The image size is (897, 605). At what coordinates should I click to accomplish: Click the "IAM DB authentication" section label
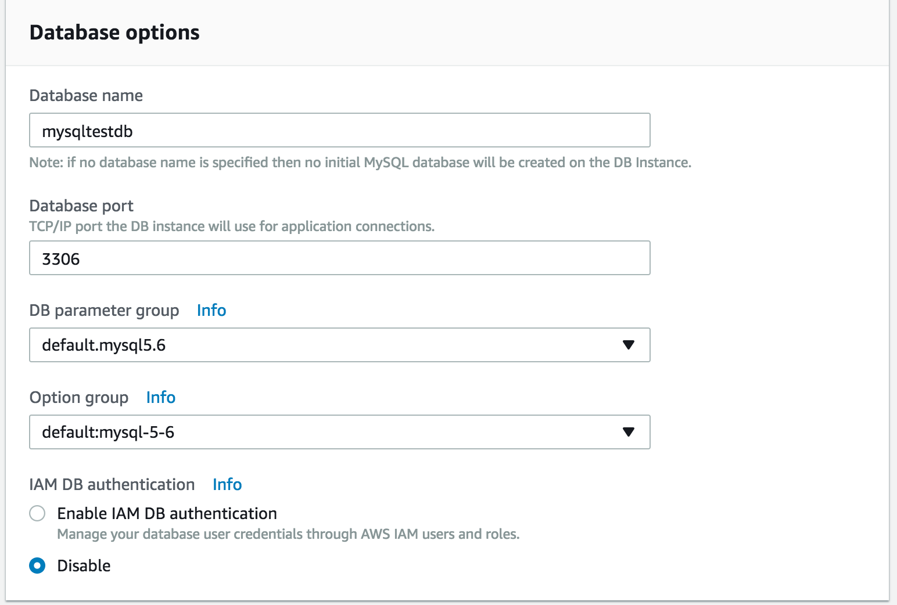[x=112, y=485]
